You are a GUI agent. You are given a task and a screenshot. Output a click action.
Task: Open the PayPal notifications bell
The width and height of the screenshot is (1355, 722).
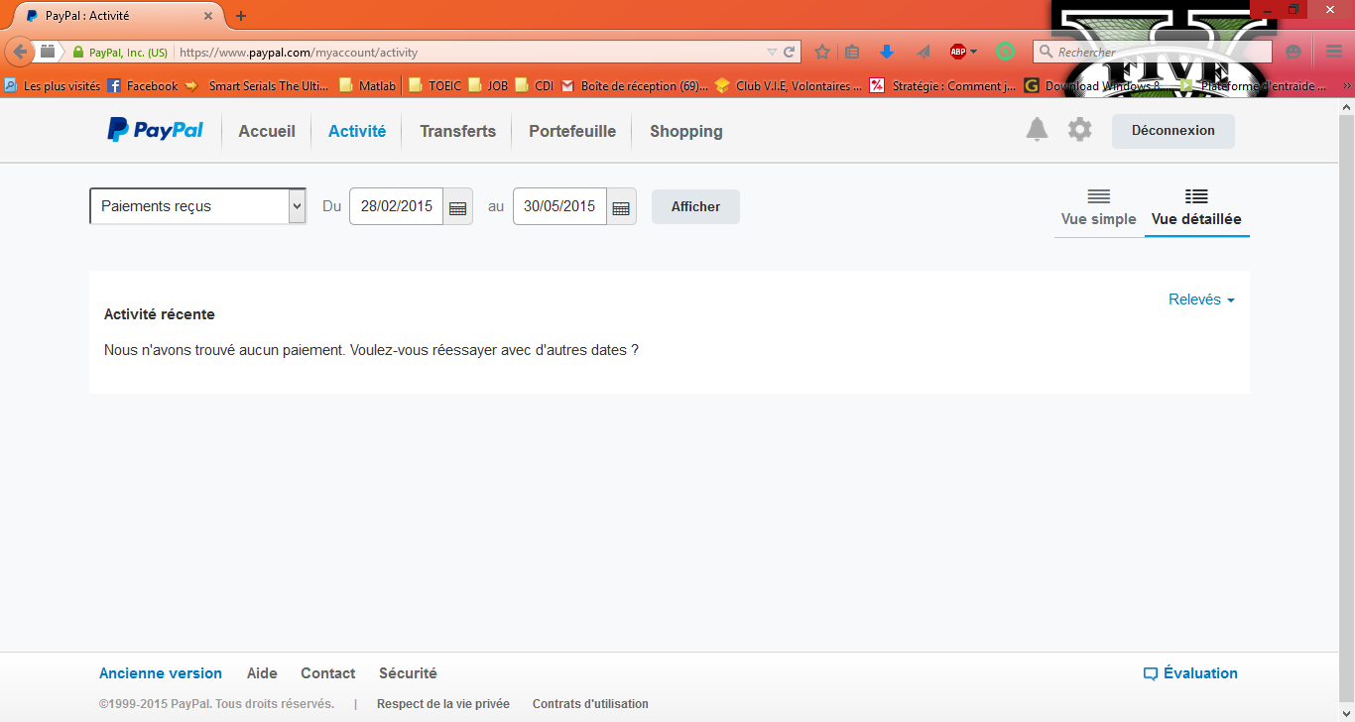coord(1037,130)
